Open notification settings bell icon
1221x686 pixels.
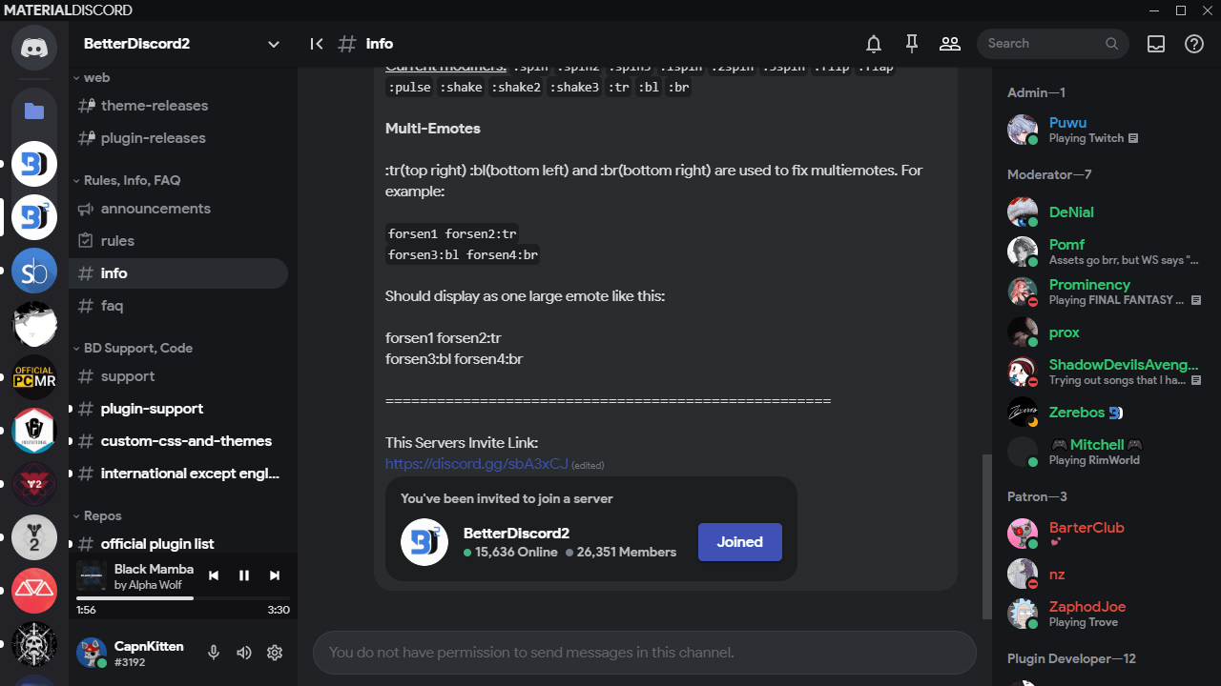point(874,44)
